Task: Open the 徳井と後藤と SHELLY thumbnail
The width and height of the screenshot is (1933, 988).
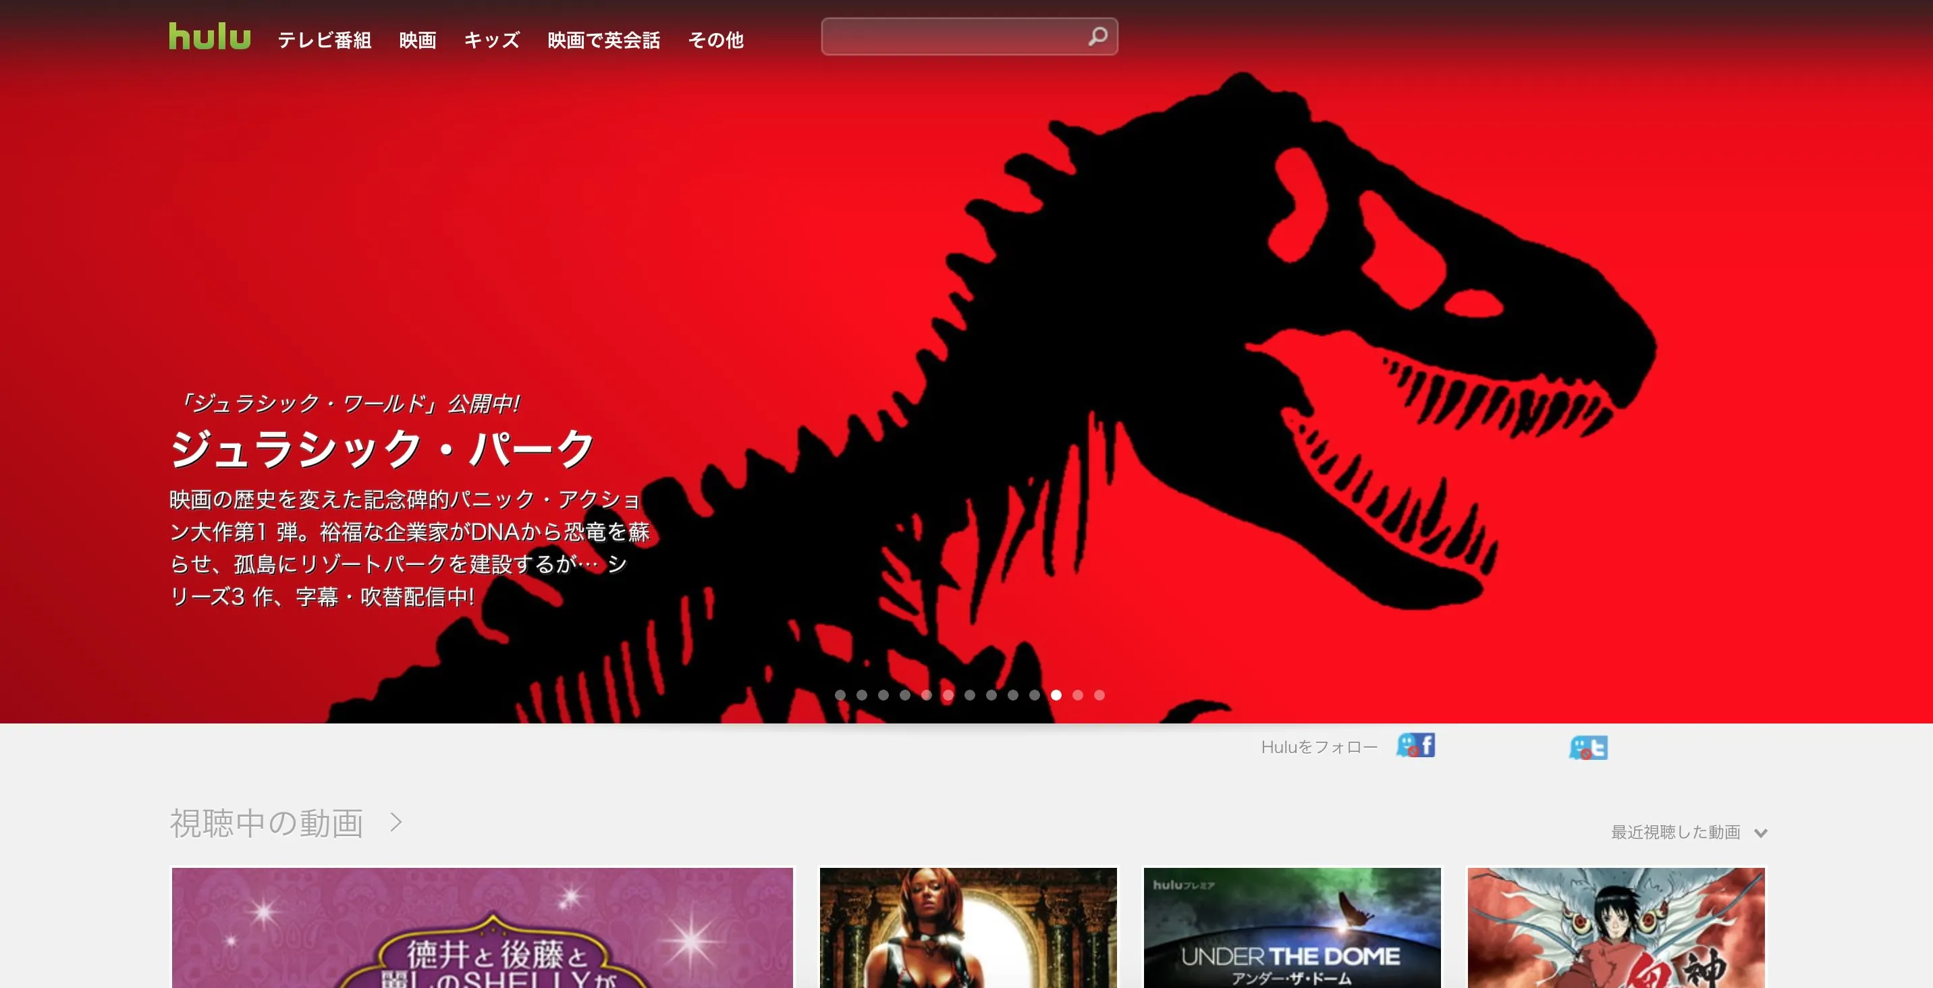Action: 483,928
